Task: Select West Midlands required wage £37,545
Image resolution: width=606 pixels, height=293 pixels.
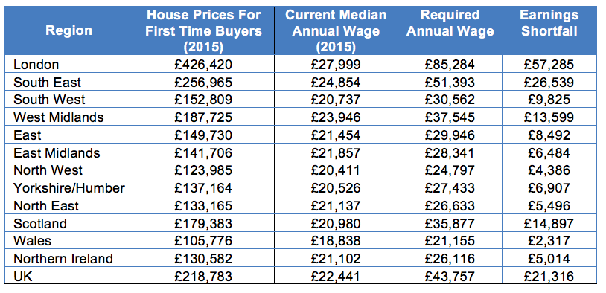Action: pos(450,117)
